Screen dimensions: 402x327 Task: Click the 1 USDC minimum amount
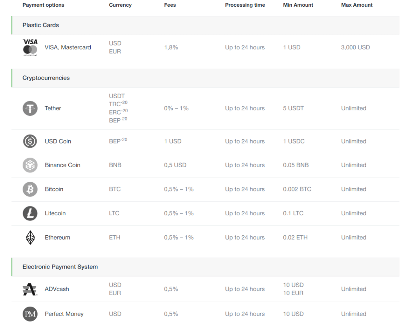point(294,142)
